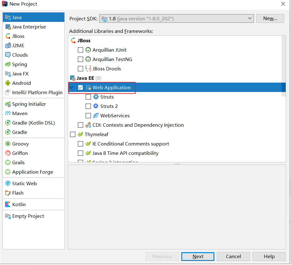The height and width of the screenshot is (265, 291).
Task: Click the disabled Previous button
Action: pyautogui.click(x=162, y=257)
